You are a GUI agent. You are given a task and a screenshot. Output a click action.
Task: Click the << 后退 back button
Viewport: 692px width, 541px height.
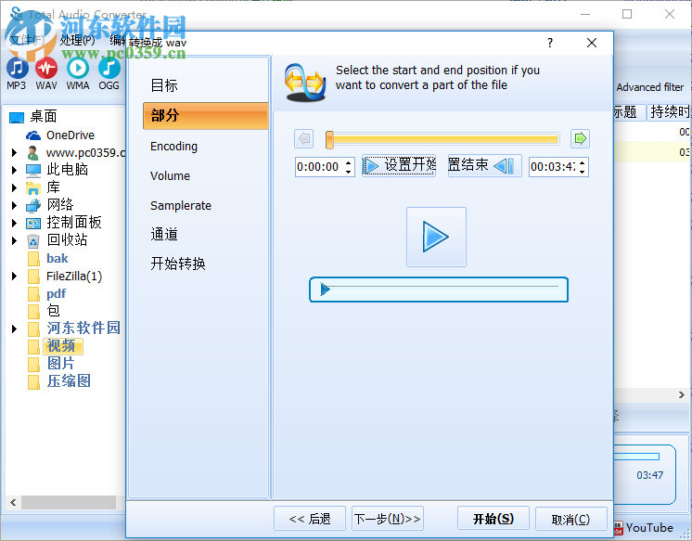[310, 519]
